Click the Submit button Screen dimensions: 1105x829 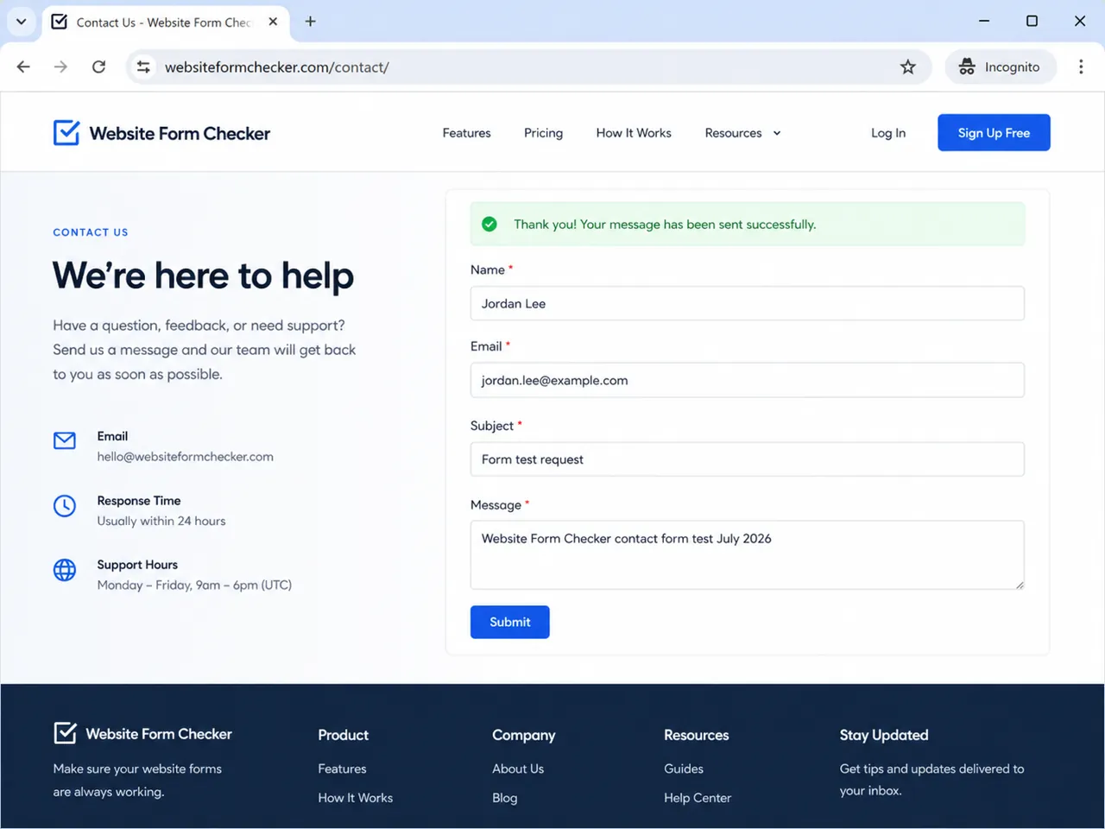[509, 622]
